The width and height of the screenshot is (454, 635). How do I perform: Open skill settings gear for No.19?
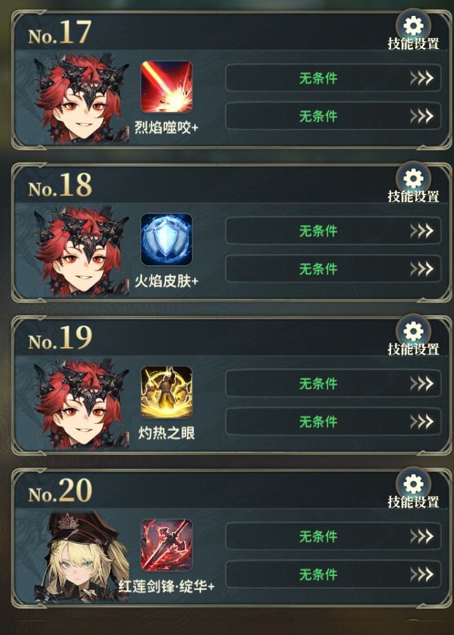(x=413, y=332)
